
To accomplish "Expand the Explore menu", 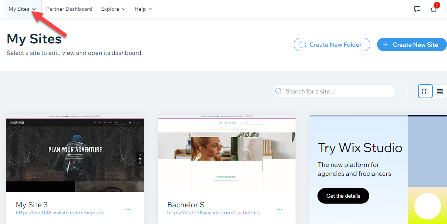I will coord(113,9).
